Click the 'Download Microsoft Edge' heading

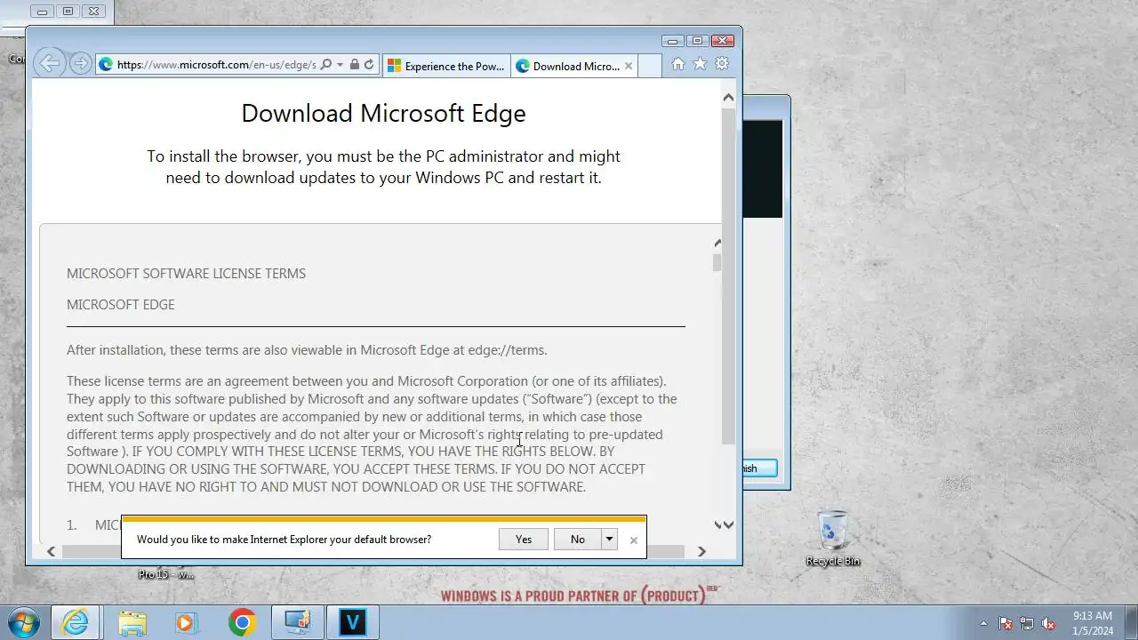click(383, 113)
